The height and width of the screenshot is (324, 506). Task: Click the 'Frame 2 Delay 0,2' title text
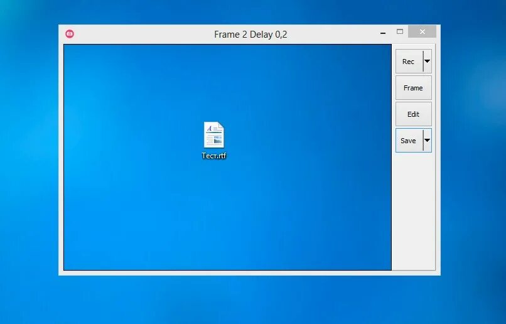250,35
